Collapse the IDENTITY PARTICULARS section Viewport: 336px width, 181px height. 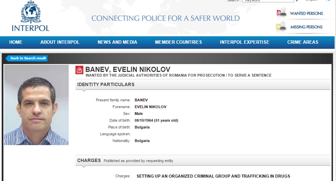coord(203,85)
